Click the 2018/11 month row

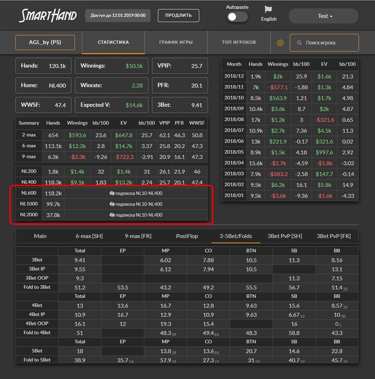pos(290,87)
